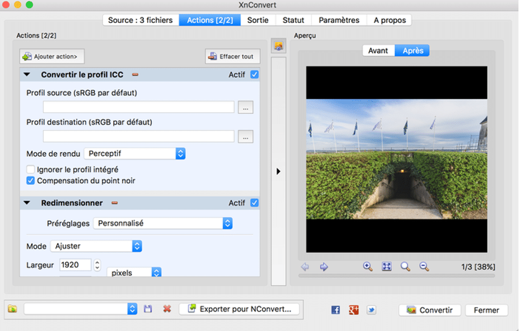The image size is (519, 331).
Task: Collapse the Convertir le profil ICC section
Action: (x=26, y=75)
